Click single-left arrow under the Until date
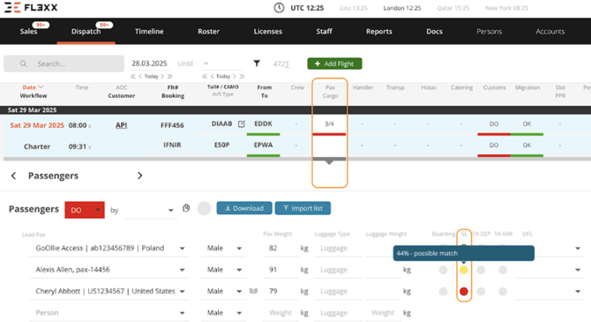Viewport: 591px width, 322px height. pos(212,76)
